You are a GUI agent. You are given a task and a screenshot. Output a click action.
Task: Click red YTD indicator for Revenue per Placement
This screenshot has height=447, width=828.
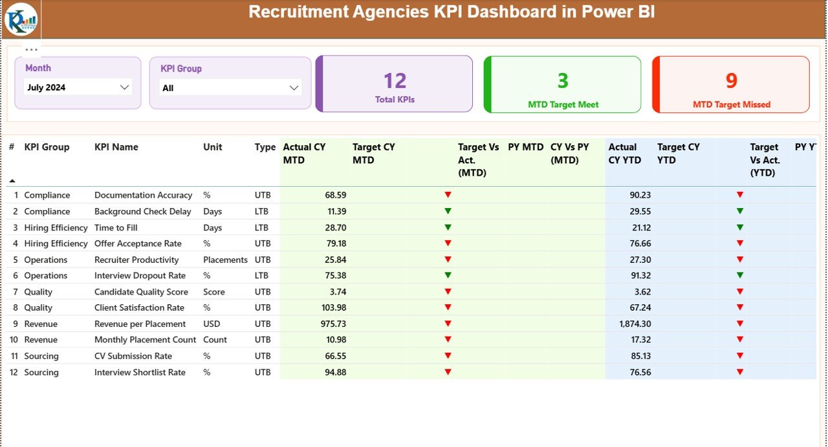[x=739, y=324]
